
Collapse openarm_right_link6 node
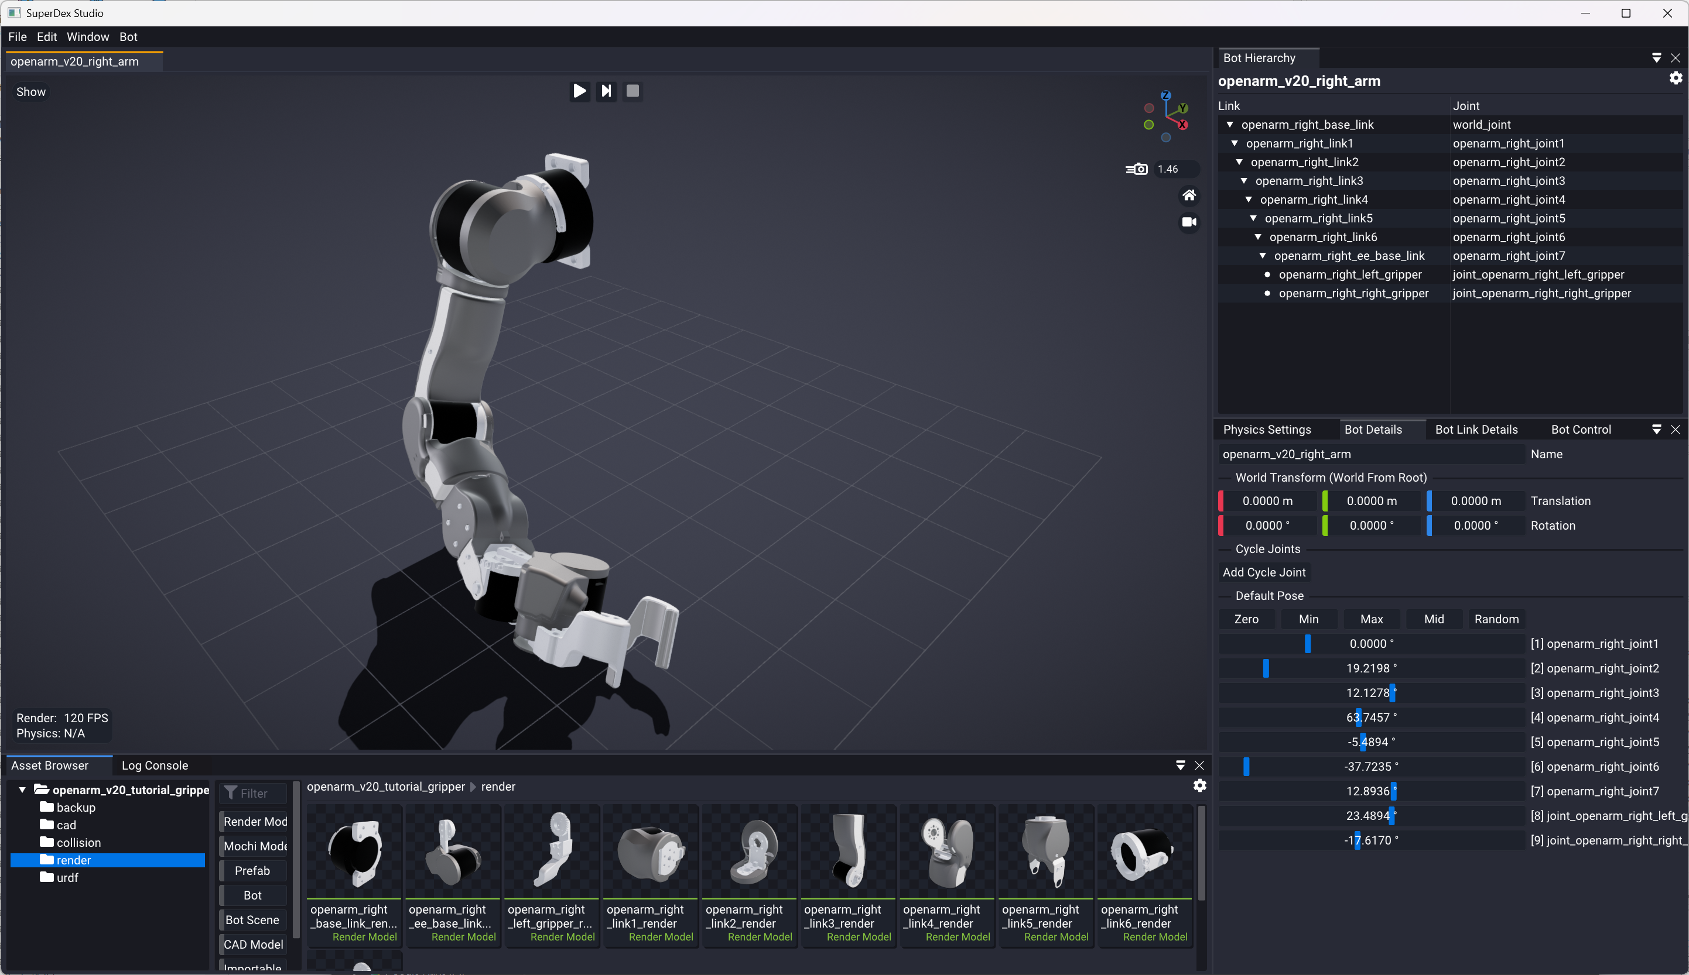(1258, 237)
